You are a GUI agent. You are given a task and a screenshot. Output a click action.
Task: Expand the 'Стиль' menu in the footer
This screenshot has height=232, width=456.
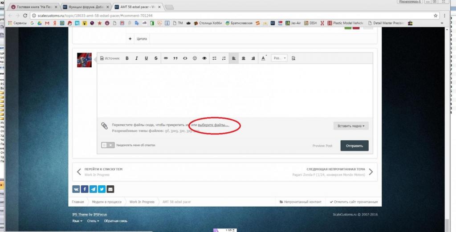point(93,221)
